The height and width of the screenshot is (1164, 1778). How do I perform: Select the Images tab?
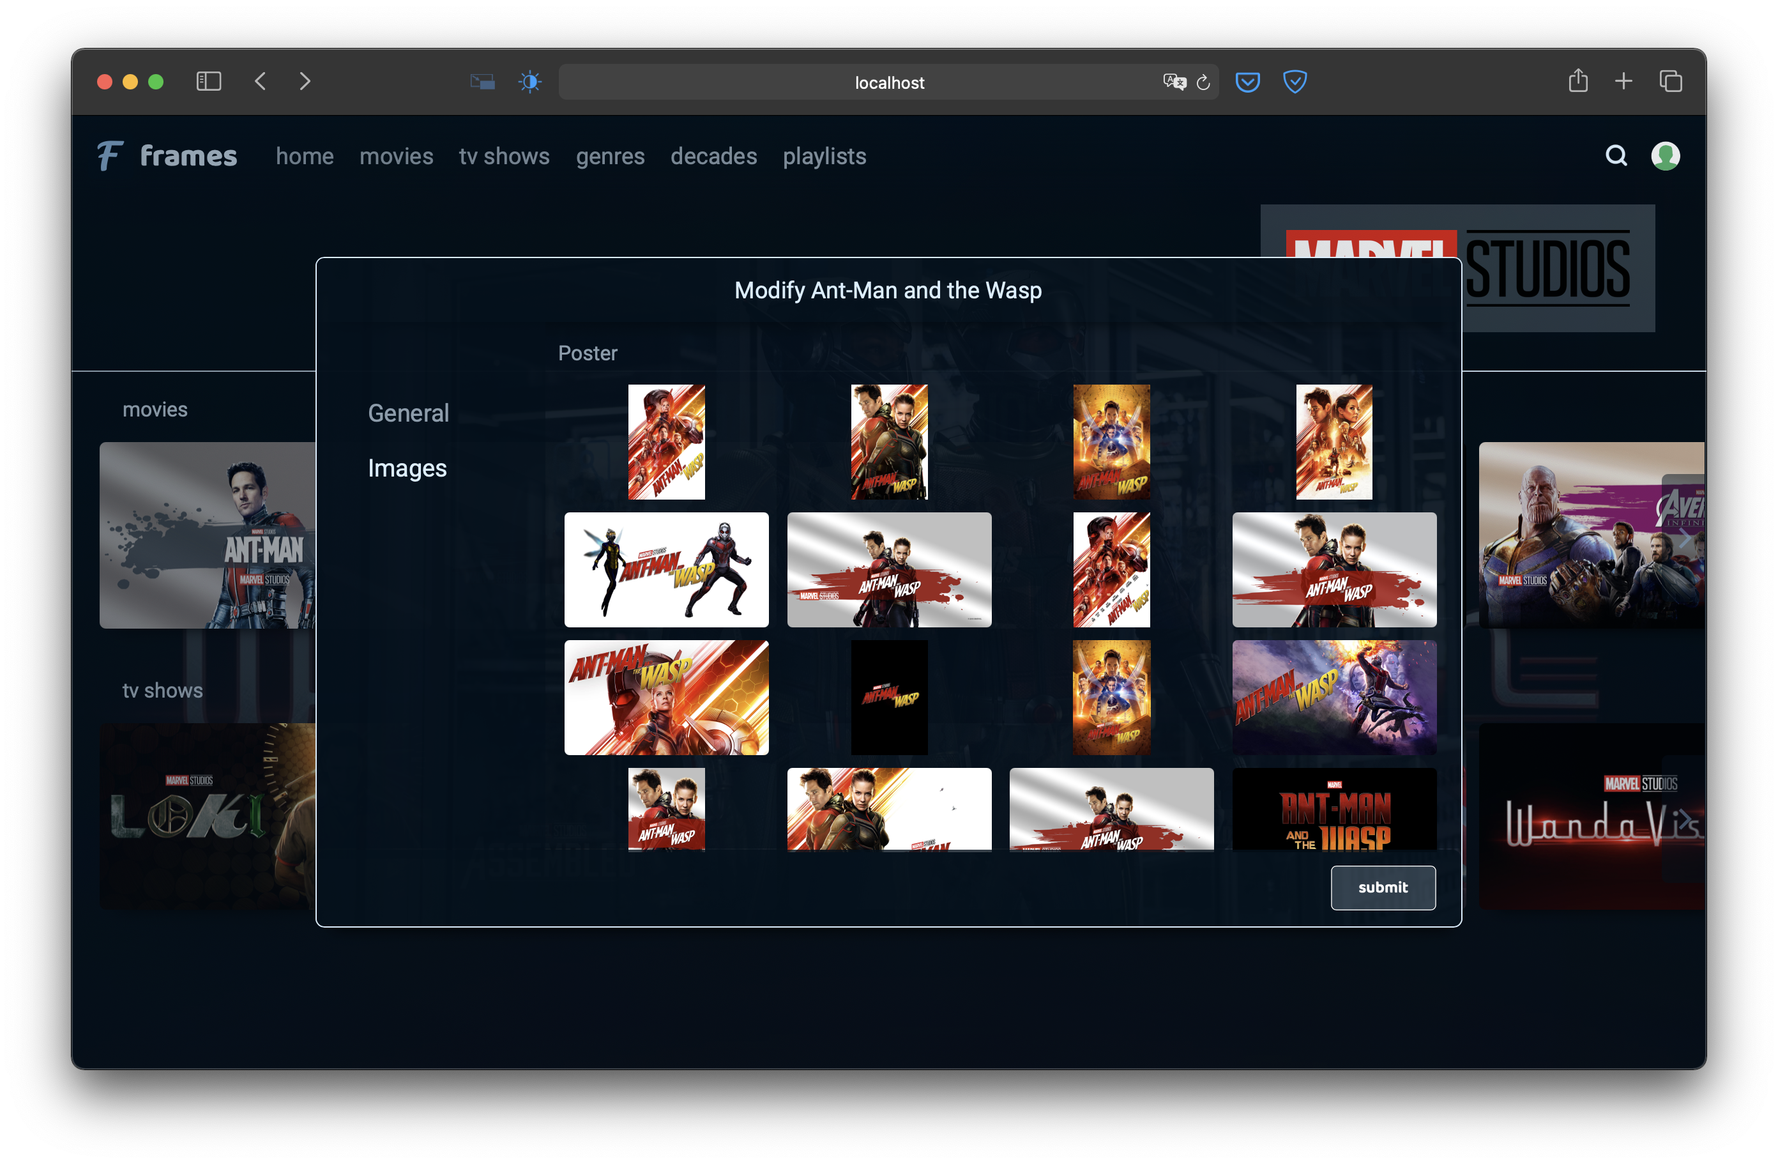(x=407, y=468)
